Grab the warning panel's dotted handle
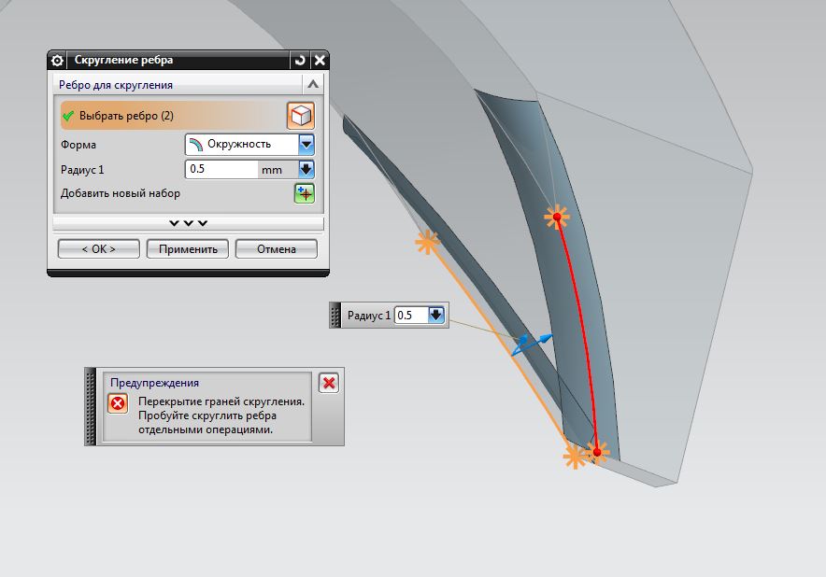The image size is (826, 577). (x=91, y=406)
